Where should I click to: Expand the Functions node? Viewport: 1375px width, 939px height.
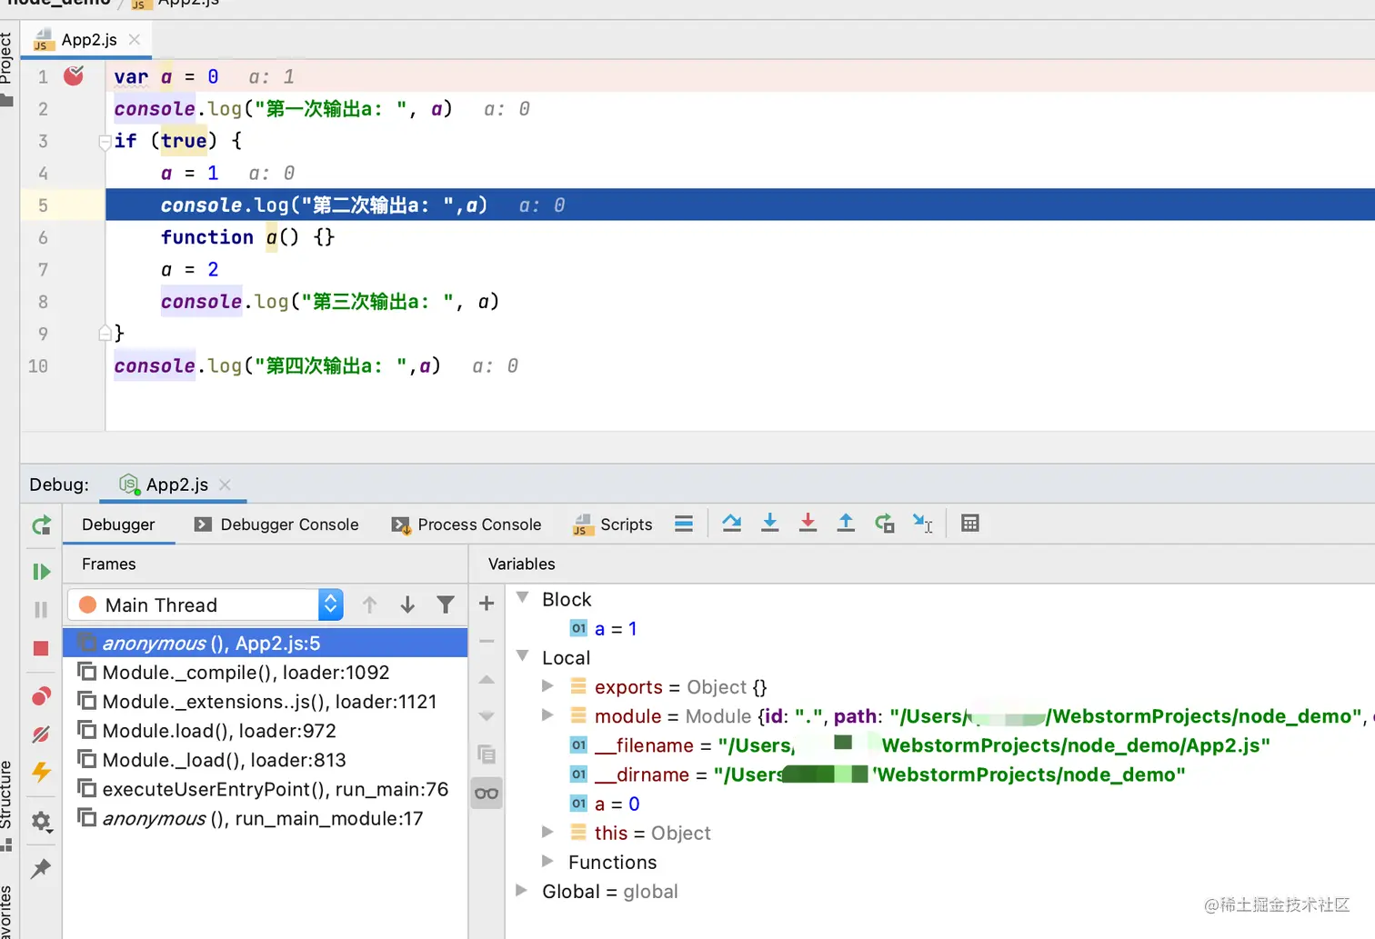coord(547,861)
